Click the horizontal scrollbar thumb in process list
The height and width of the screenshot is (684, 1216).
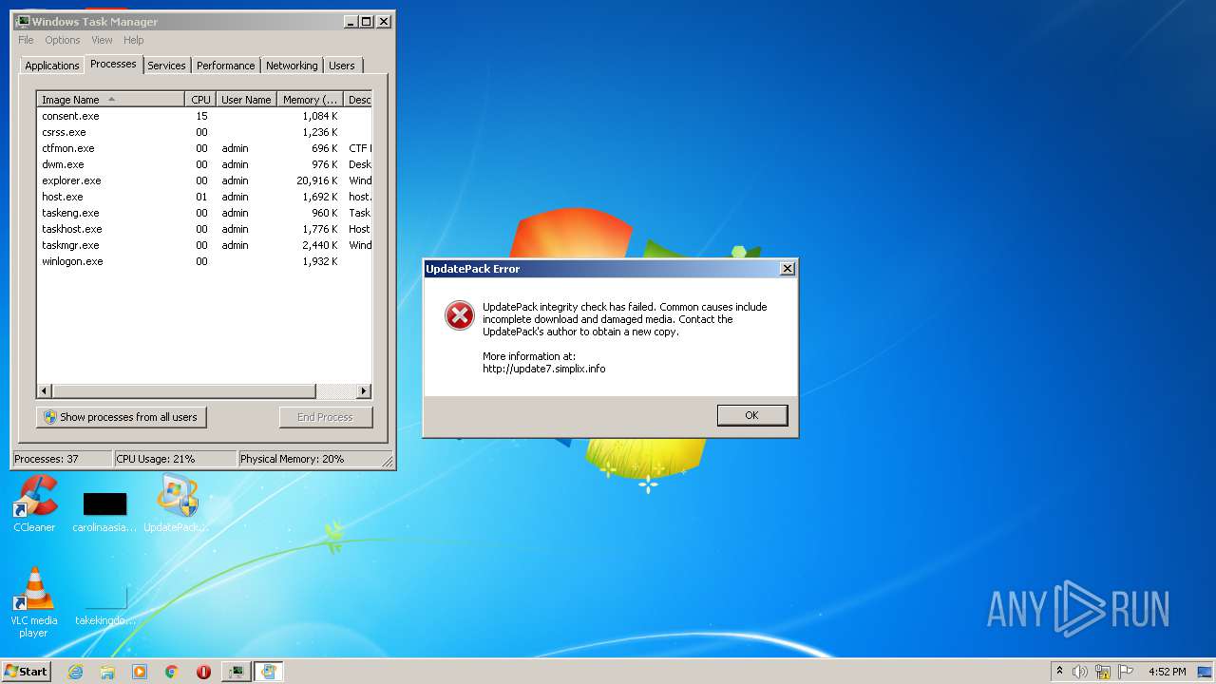click(x=183, y=391)
